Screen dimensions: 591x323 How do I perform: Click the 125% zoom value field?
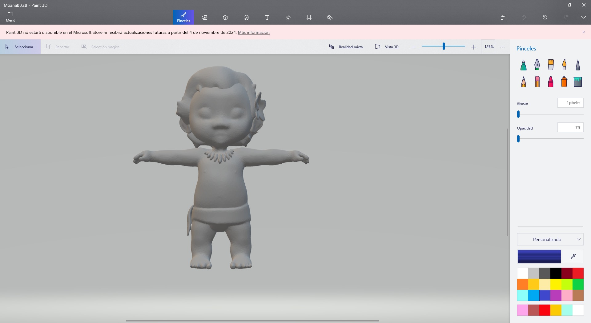[488, 47]
